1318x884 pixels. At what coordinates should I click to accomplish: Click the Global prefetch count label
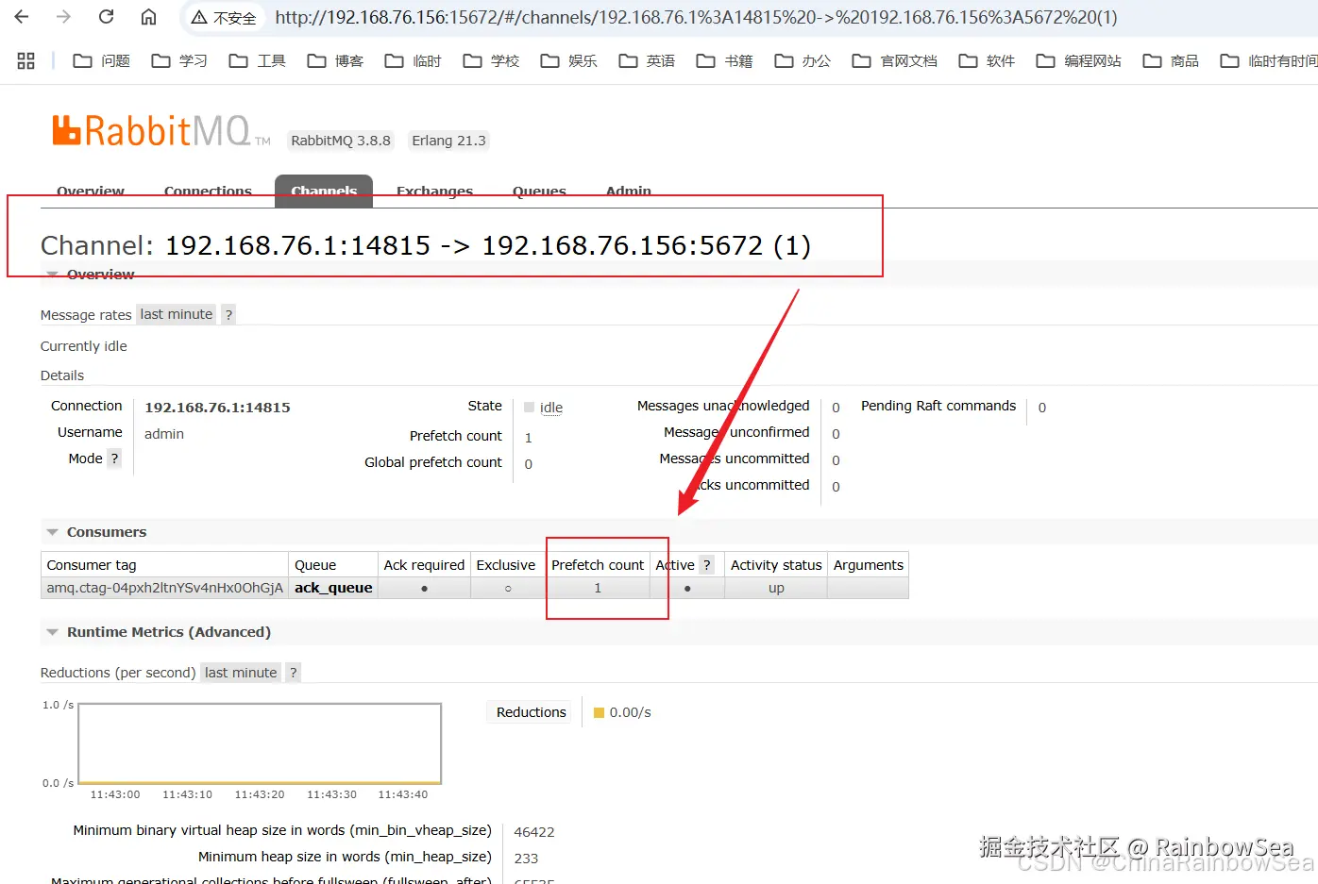pyautogui.click(x=433, y=462)
